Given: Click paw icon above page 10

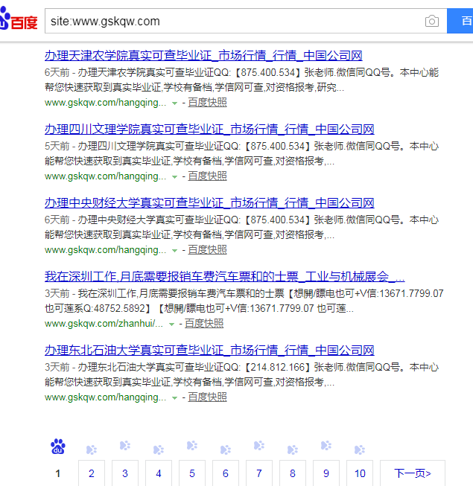Looking at the screenshot, I should [x=360, y=450].
